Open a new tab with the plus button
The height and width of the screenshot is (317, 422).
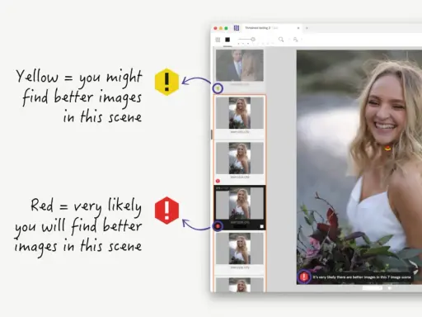click(307, 28)
